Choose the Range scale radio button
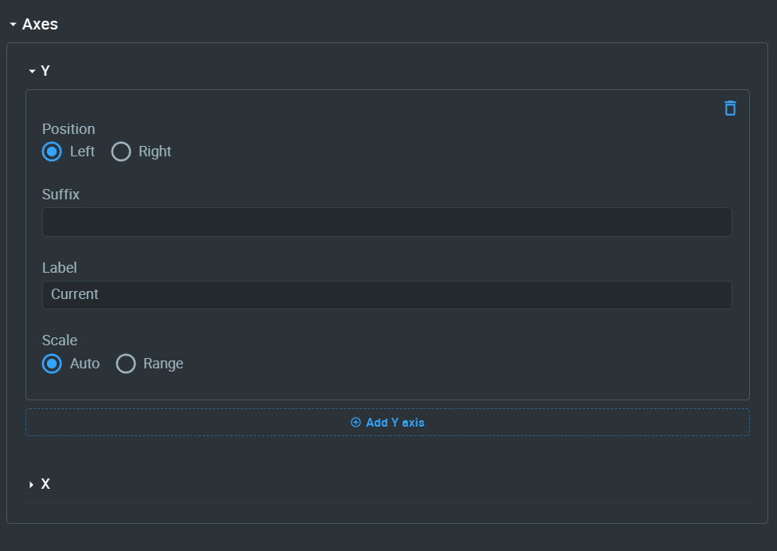This screenshot has height=551, width=777. click(x=126, y=364)
